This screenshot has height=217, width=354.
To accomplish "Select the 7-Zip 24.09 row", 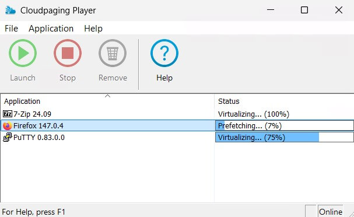I will pos(177,114).
